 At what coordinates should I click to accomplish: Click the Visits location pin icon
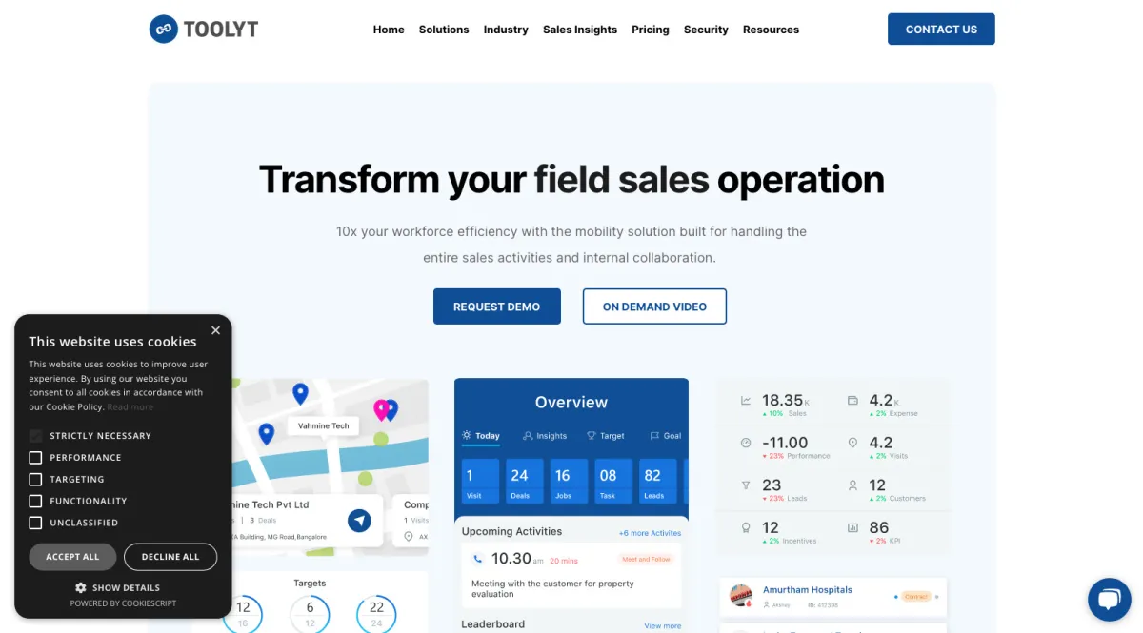852,443
